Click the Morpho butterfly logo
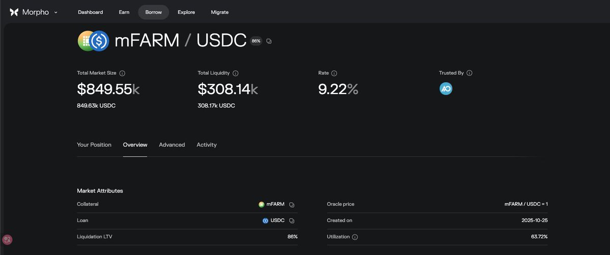 point(14,12)
